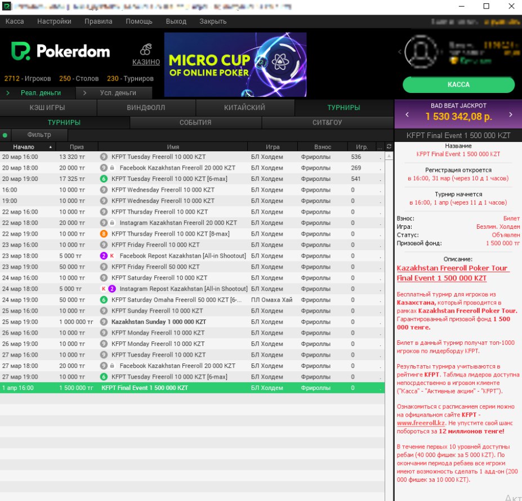The width and height of the screenshot is (522, 501).
Task: Open the Помощь menu
Action: point(139,21)
